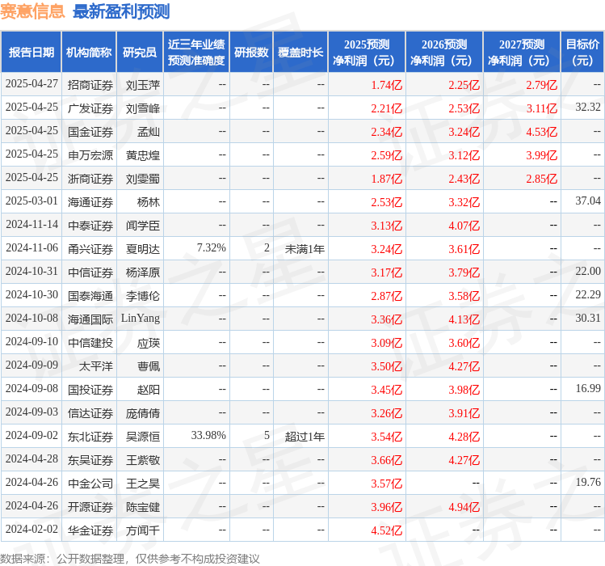
Task: Click analyst name 吴源恒
Action: 143,437
